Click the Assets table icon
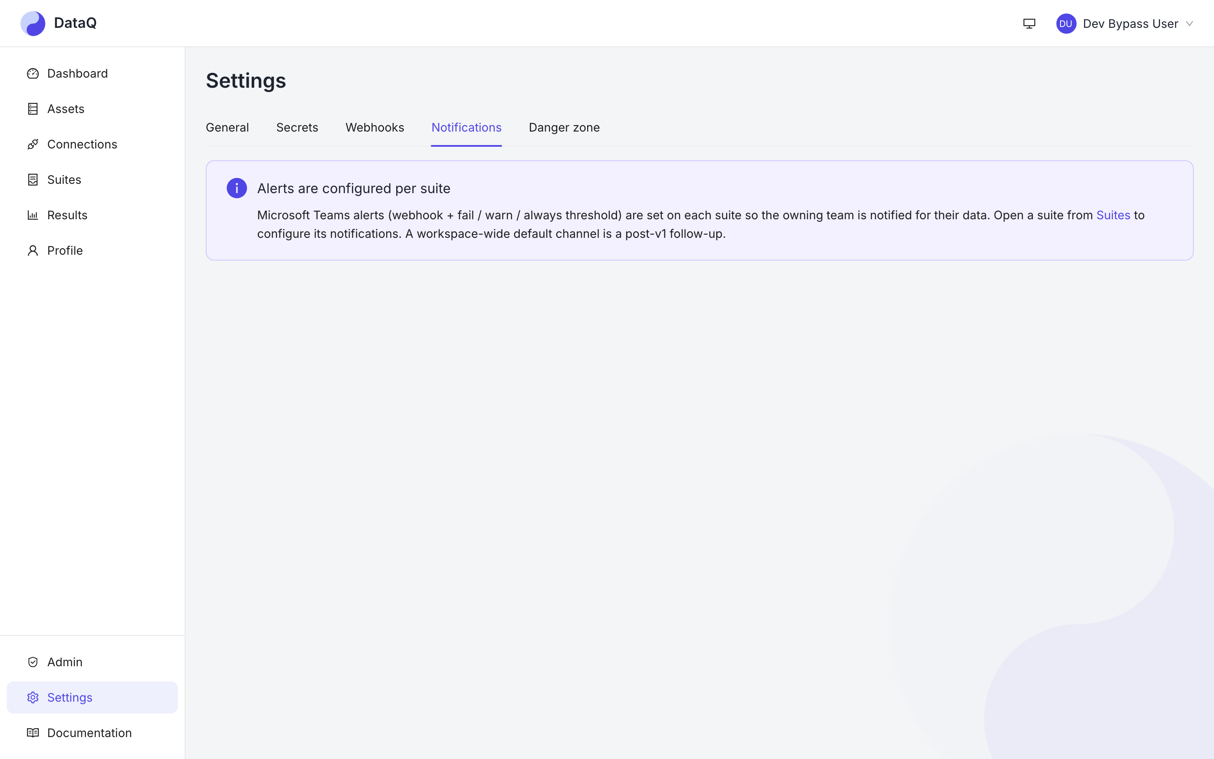This screenshot has height=759, width=1214. (32, 109)
